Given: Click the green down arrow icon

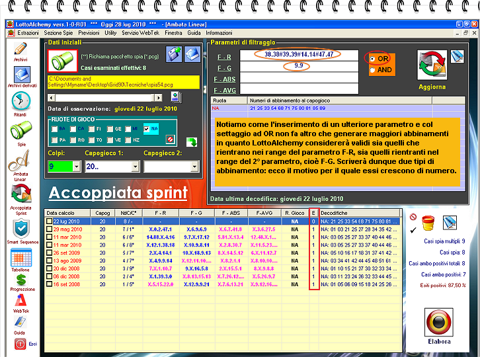Looking at the screenshot, I should click(x=192, y=142).
